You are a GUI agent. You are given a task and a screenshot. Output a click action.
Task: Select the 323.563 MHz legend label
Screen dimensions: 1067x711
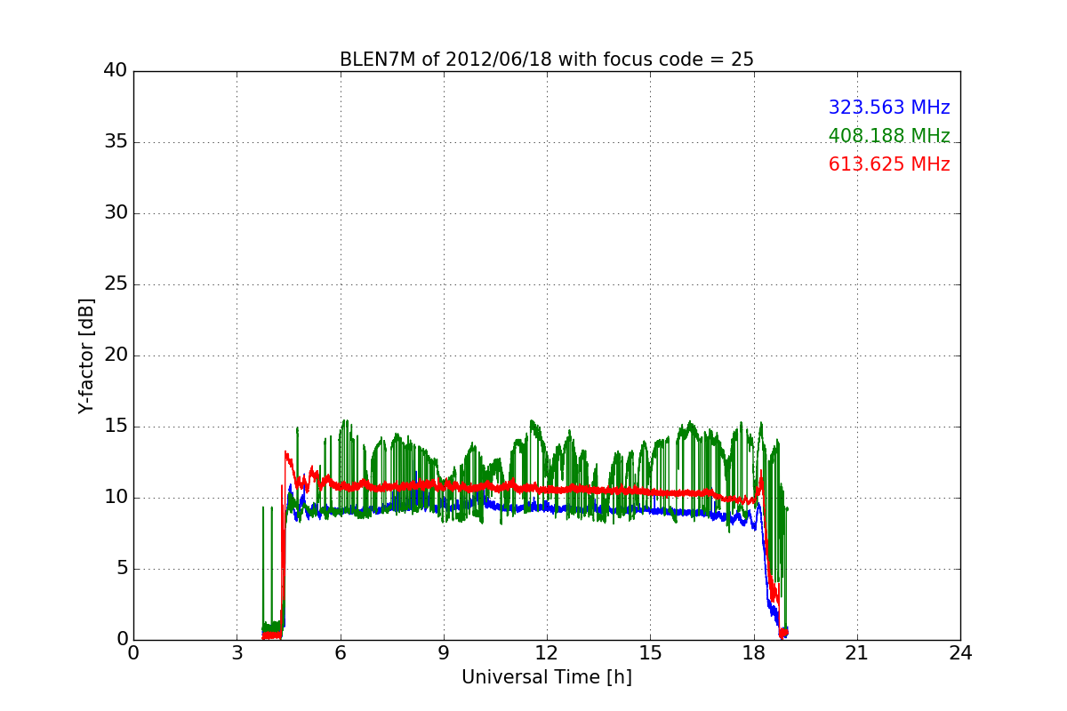[889, 108]
